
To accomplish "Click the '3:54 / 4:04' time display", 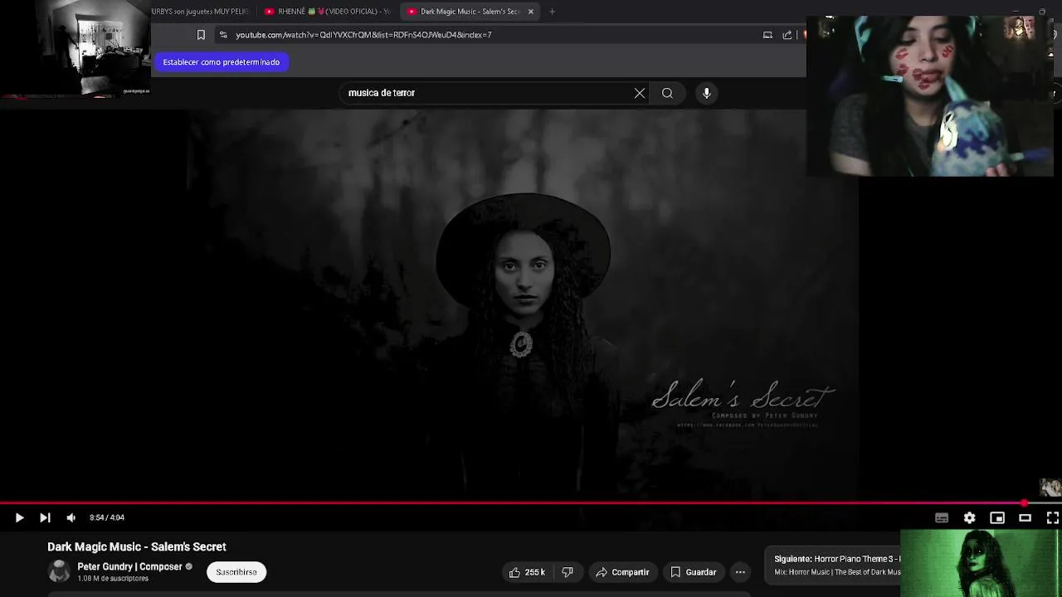I will pos(107,517).
